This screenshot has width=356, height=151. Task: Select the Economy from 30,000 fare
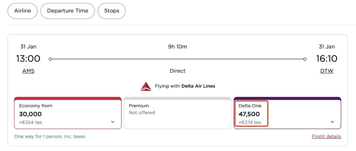pos(56,114)
